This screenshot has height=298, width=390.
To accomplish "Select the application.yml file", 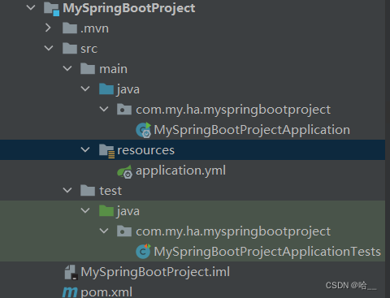I will [x=180, y=171].
